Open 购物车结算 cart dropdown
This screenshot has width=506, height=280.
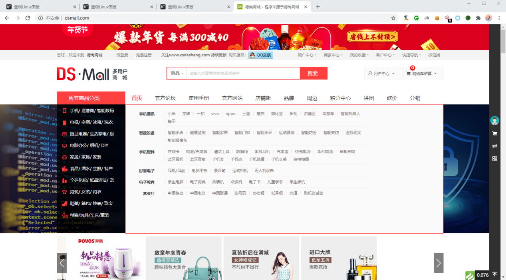tap(423, 73)
